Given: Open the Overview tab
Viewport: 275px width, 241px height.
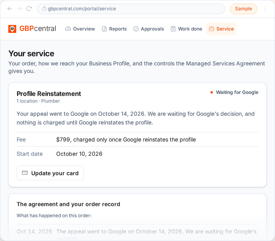Looking at the screenshot, I should coord(80,29).
